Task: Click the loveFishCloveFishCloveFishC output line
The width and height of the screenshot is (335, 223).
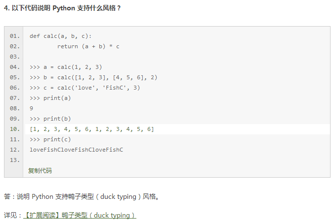Action: pos(76,150)
